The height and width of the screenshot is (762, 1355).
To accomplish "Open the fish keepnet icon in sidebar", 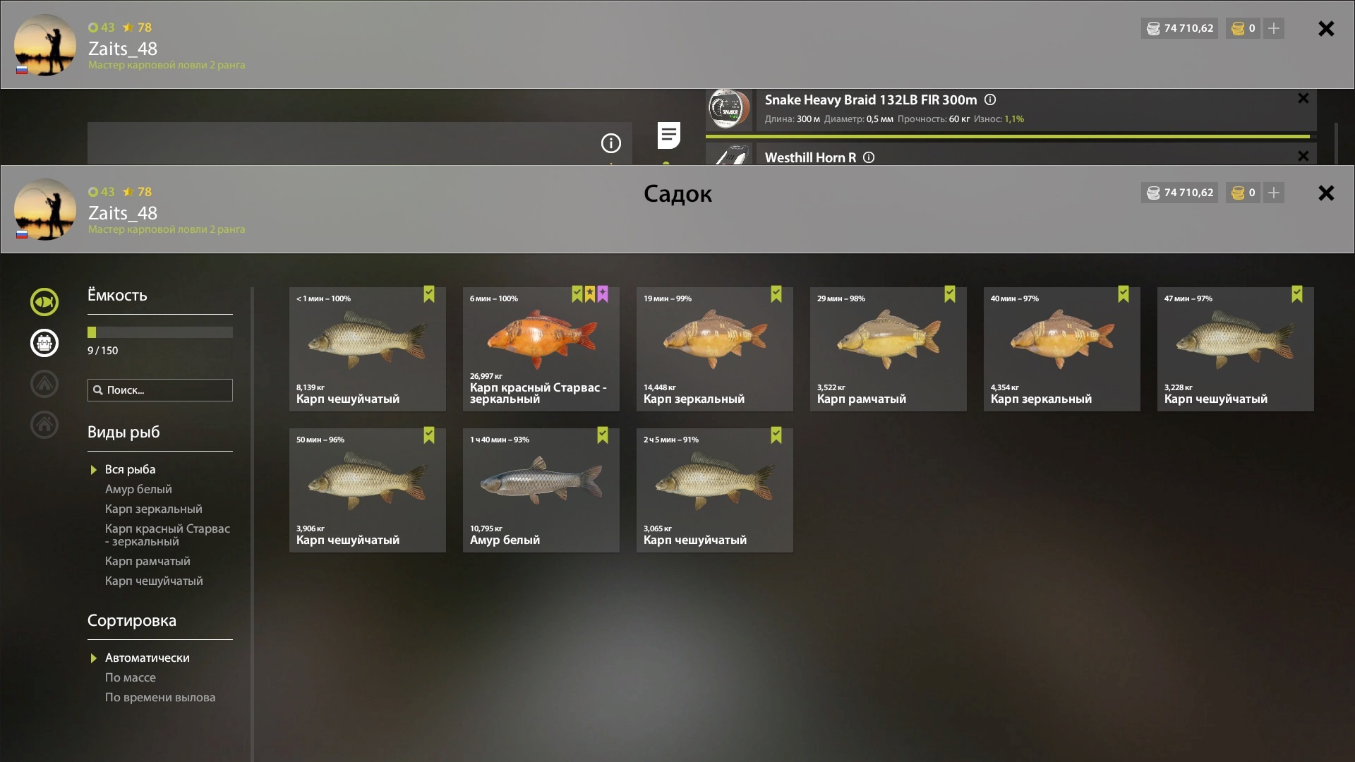I will pyautogui.click(x=44, y=302).
